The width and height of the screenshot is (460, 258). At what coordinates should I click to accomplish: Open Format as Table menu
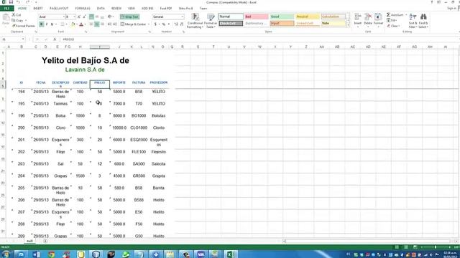[211, 21]
